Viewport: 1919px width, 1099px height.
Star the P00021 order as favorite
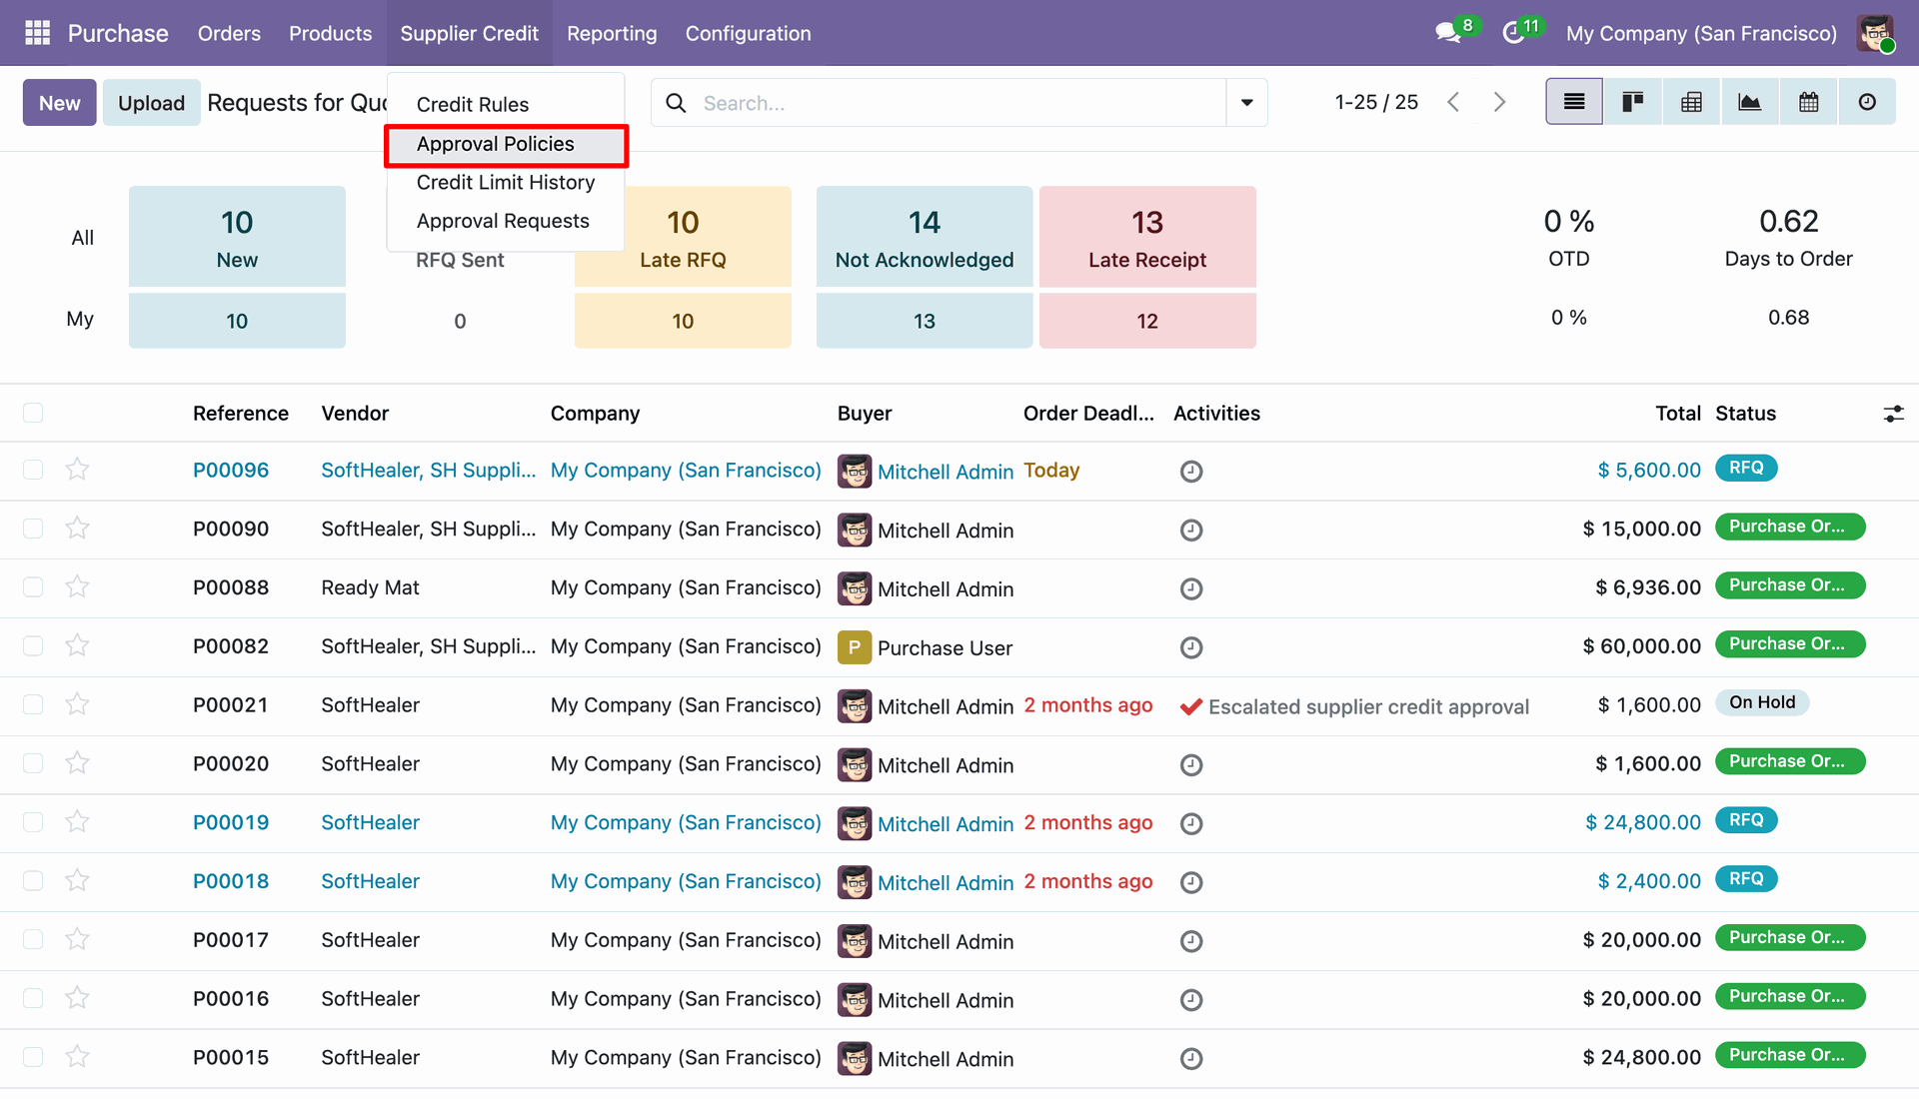pos(77,704)
